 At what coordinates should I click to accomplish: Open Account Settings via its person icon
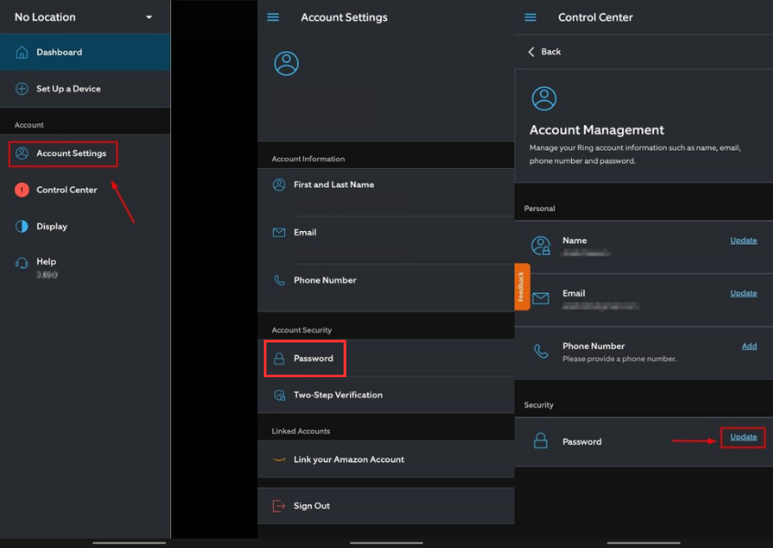[x=24, y=153]
